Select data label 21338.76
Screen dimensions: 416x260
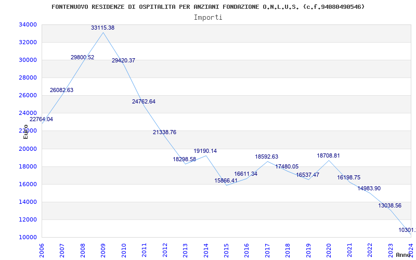[x=164, y=133]
